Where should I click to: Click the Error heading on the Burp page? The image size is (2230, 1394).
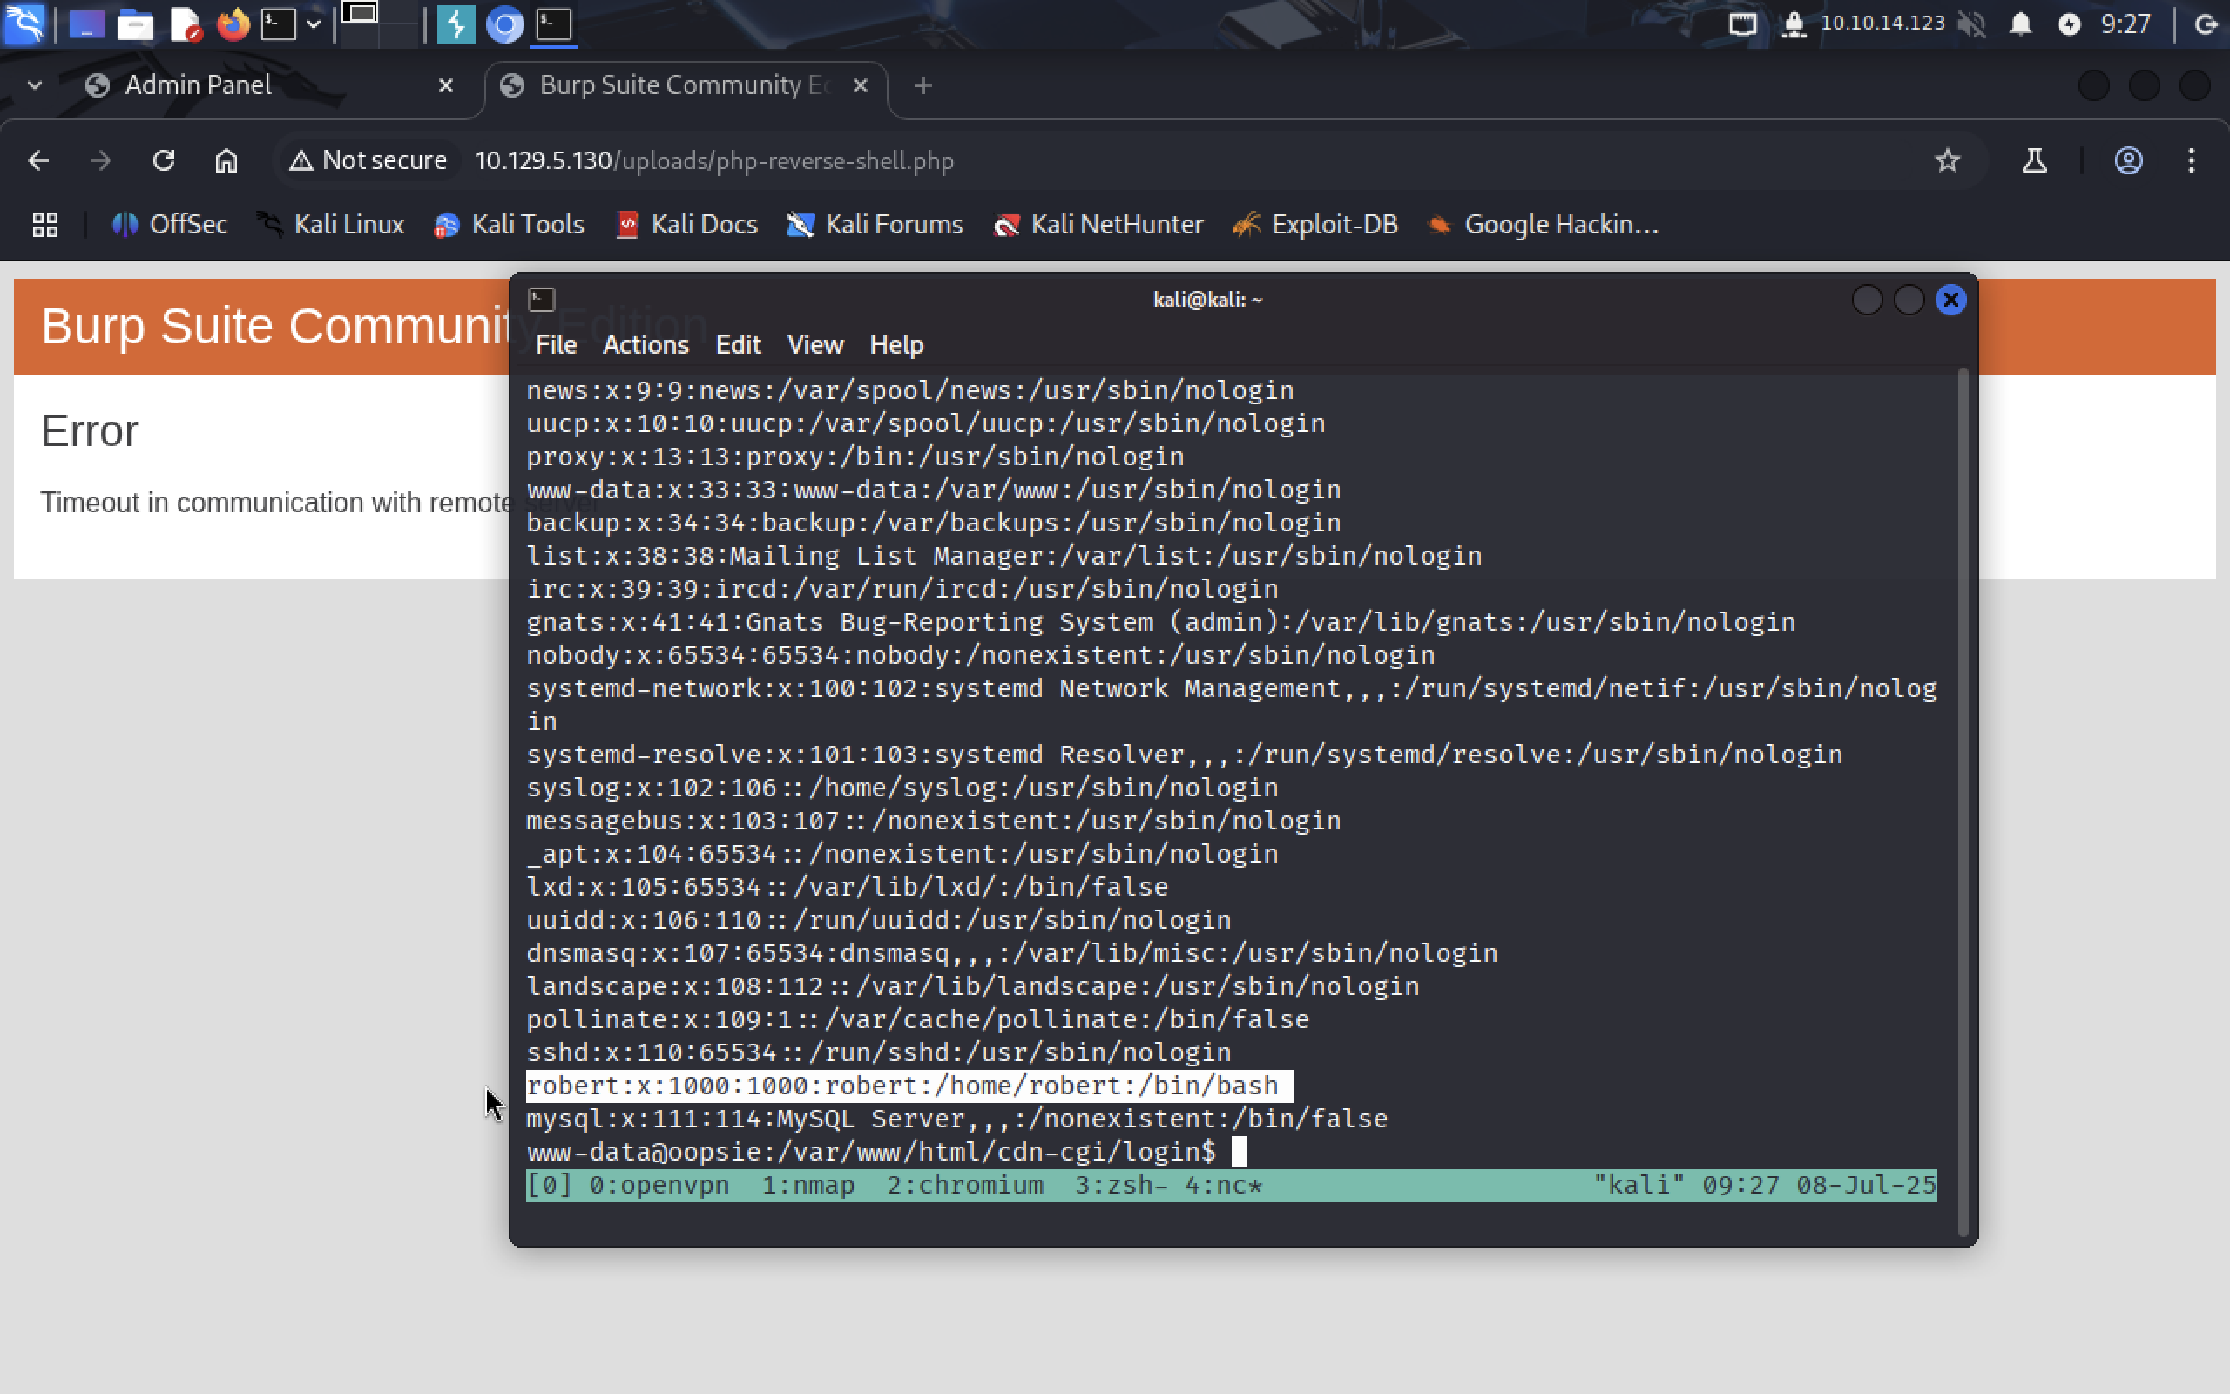pos(90,431)
